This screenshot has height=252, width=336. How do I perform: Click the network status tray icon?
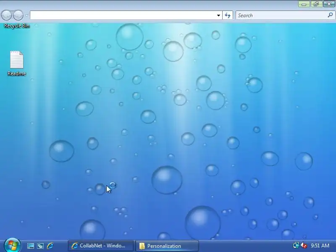click(x=296, y=245)
